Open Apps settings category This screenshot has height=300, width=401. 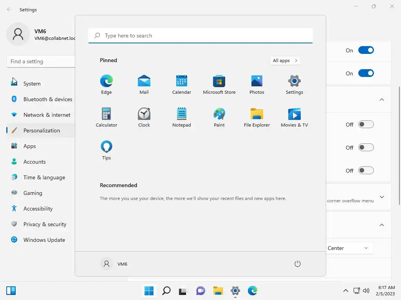click(x=40, y=146)
